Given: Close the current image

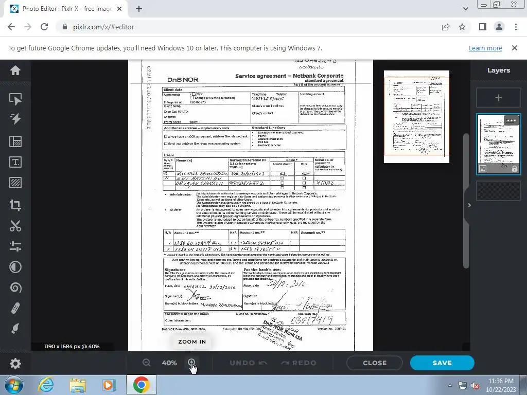Looking at the screenshot, I should pyautogui.click(x=375, y=363).
